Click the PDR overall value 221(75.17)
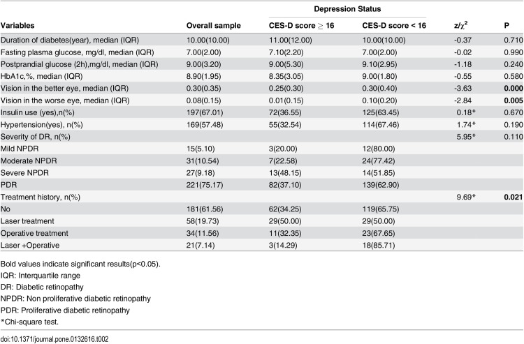This screenshot has width=524, height=344. coord(205,185)
